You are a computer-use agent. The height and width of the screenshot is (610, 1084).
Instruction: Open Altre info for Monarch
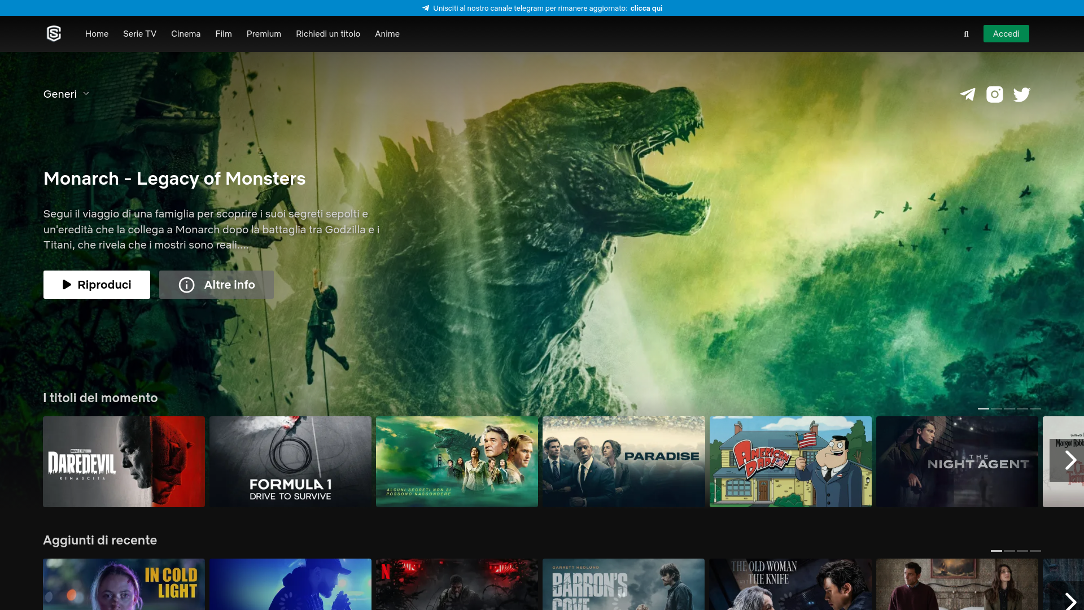(x=216, y=285)
